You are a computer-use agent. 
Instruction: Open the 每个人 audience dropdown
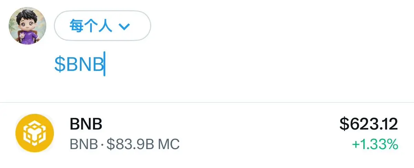[102, 26]
